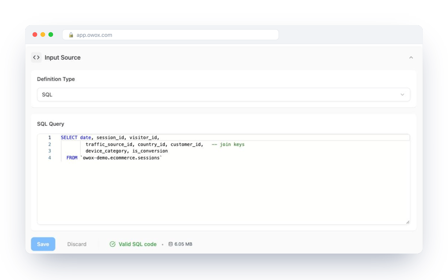
Task: Collapse the Input Source section chevron
Action: (x=411, y=58)
